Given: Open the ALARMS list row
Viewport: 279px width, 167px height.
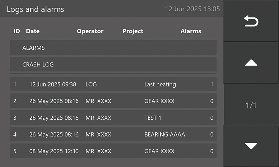Looking at the screenshot, I should pyautogui.click(x=113, y=48).
